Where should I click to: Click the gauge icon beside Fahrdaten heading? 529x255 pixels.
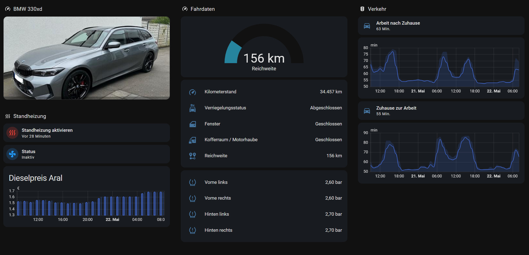click(185, 9)
